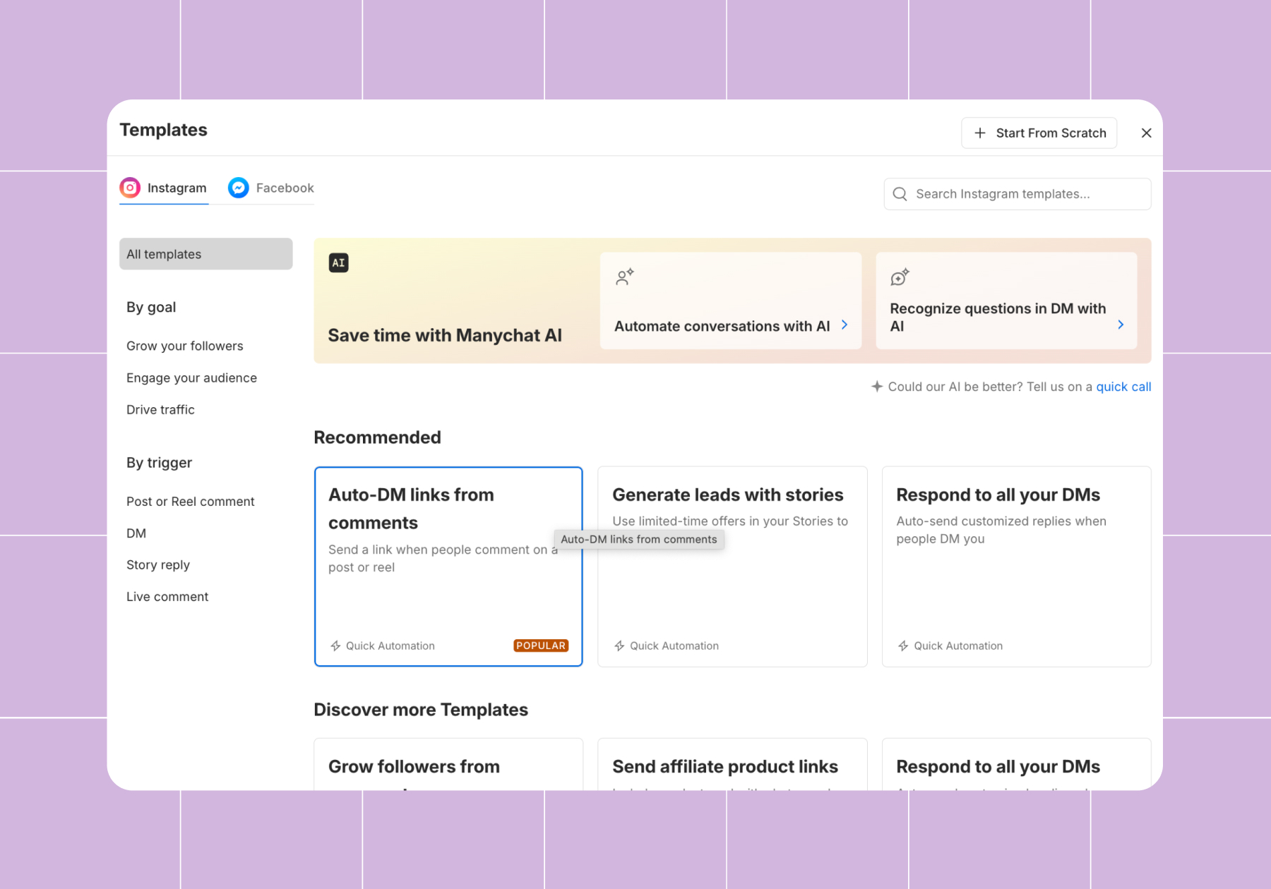Open Respond to all your DMs under Discover more
The height and width of the screenshot is (889, 1271).
[x=1017, y=765]
